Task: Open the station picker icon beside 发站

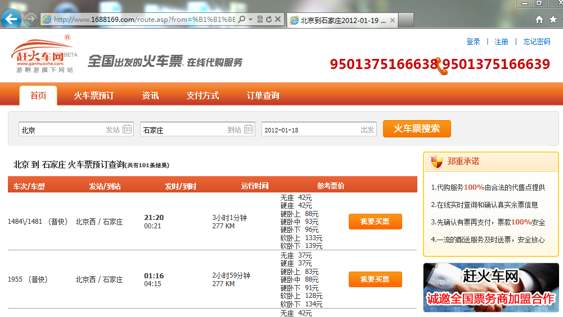Action: [127, 130]
